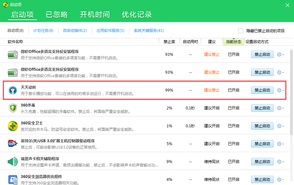Click the 360杀毒 green shield icon

click(x=13, y=108)
